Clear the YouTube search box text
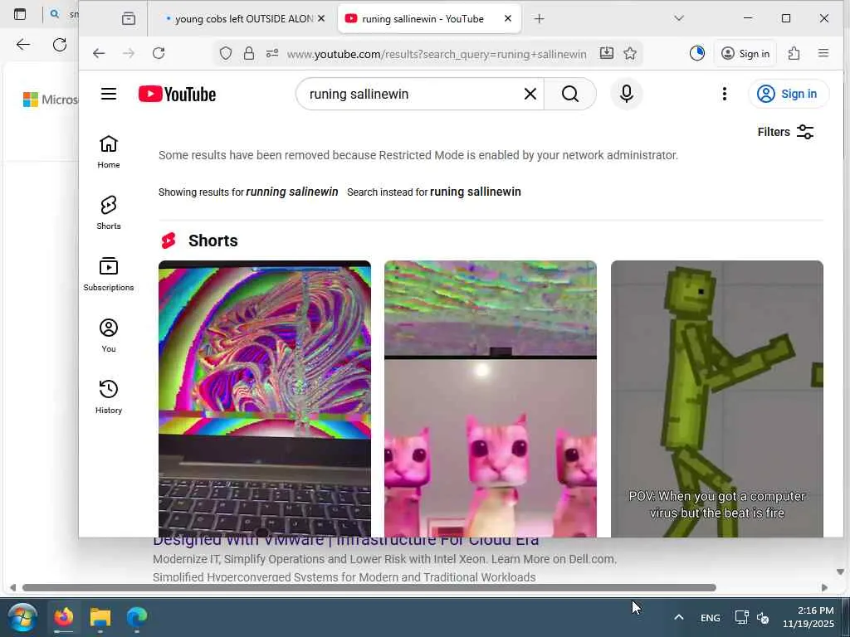The image size is (850, 637). [530, 94]
